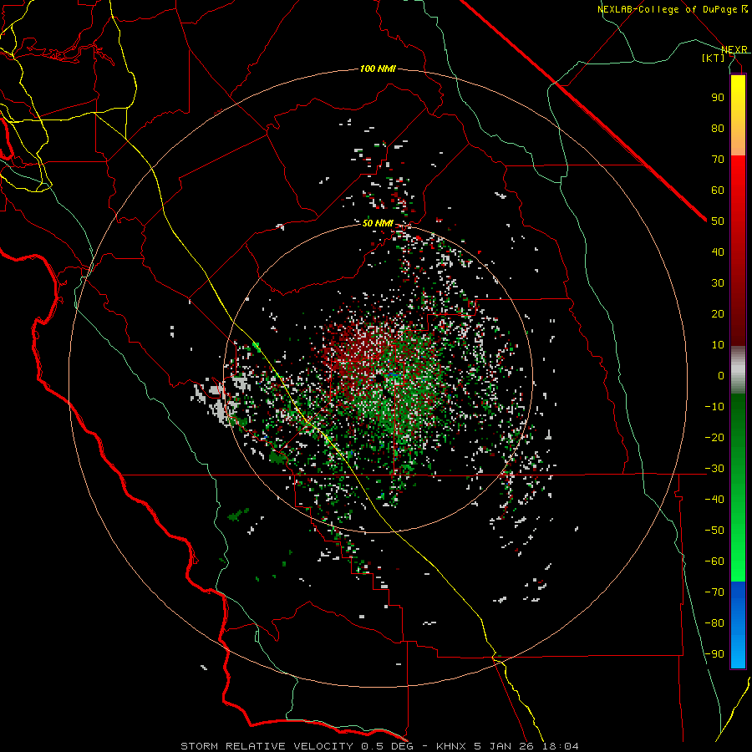The image size is (752, 752).
Task: Click the 90 value on velocity scale
Action: pos(718,98)
